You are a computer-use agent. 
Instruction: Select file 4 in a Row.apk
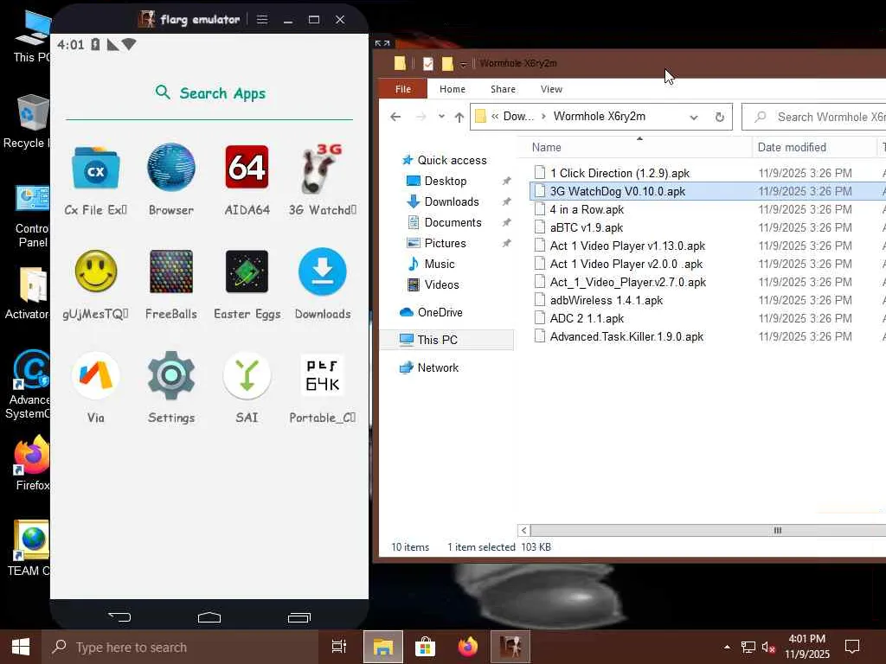click(x=587, y=209)
